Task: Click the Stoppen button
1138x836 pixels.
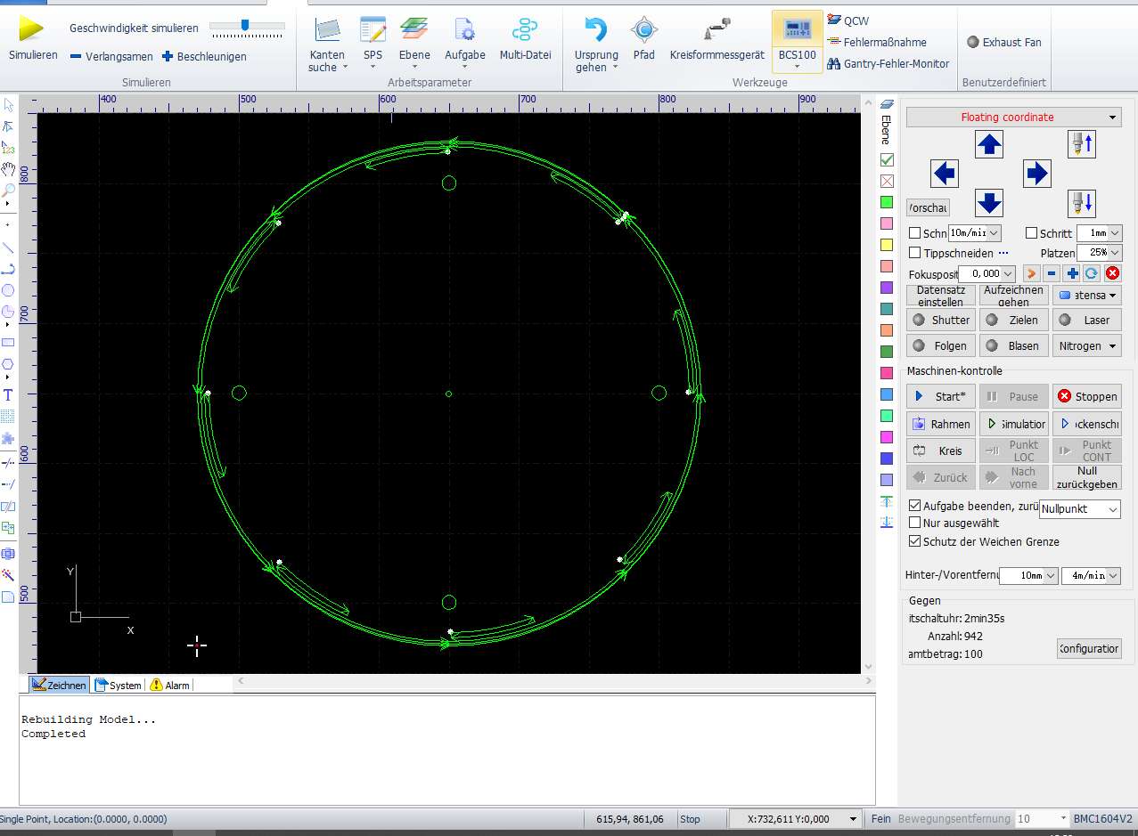Action: (1086, 396)
